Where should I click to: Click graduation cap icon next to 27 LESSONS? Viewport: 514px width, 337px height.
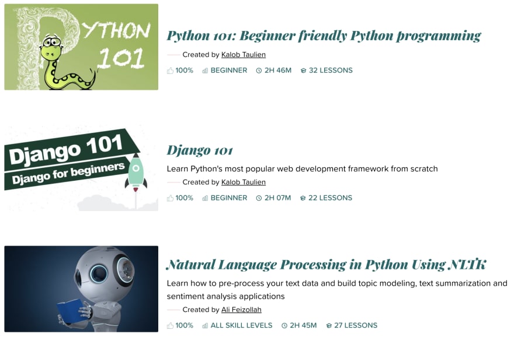tap(329, 326)
